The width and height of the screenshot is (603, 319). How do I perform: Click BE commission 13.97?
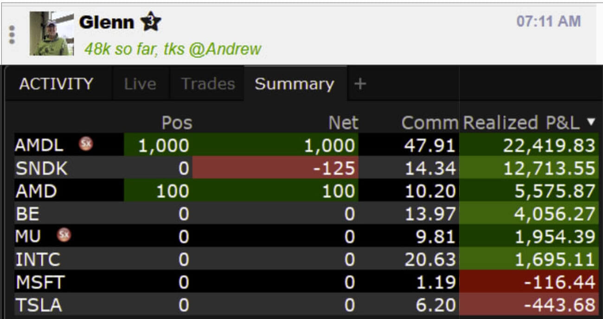click(430, 213)
